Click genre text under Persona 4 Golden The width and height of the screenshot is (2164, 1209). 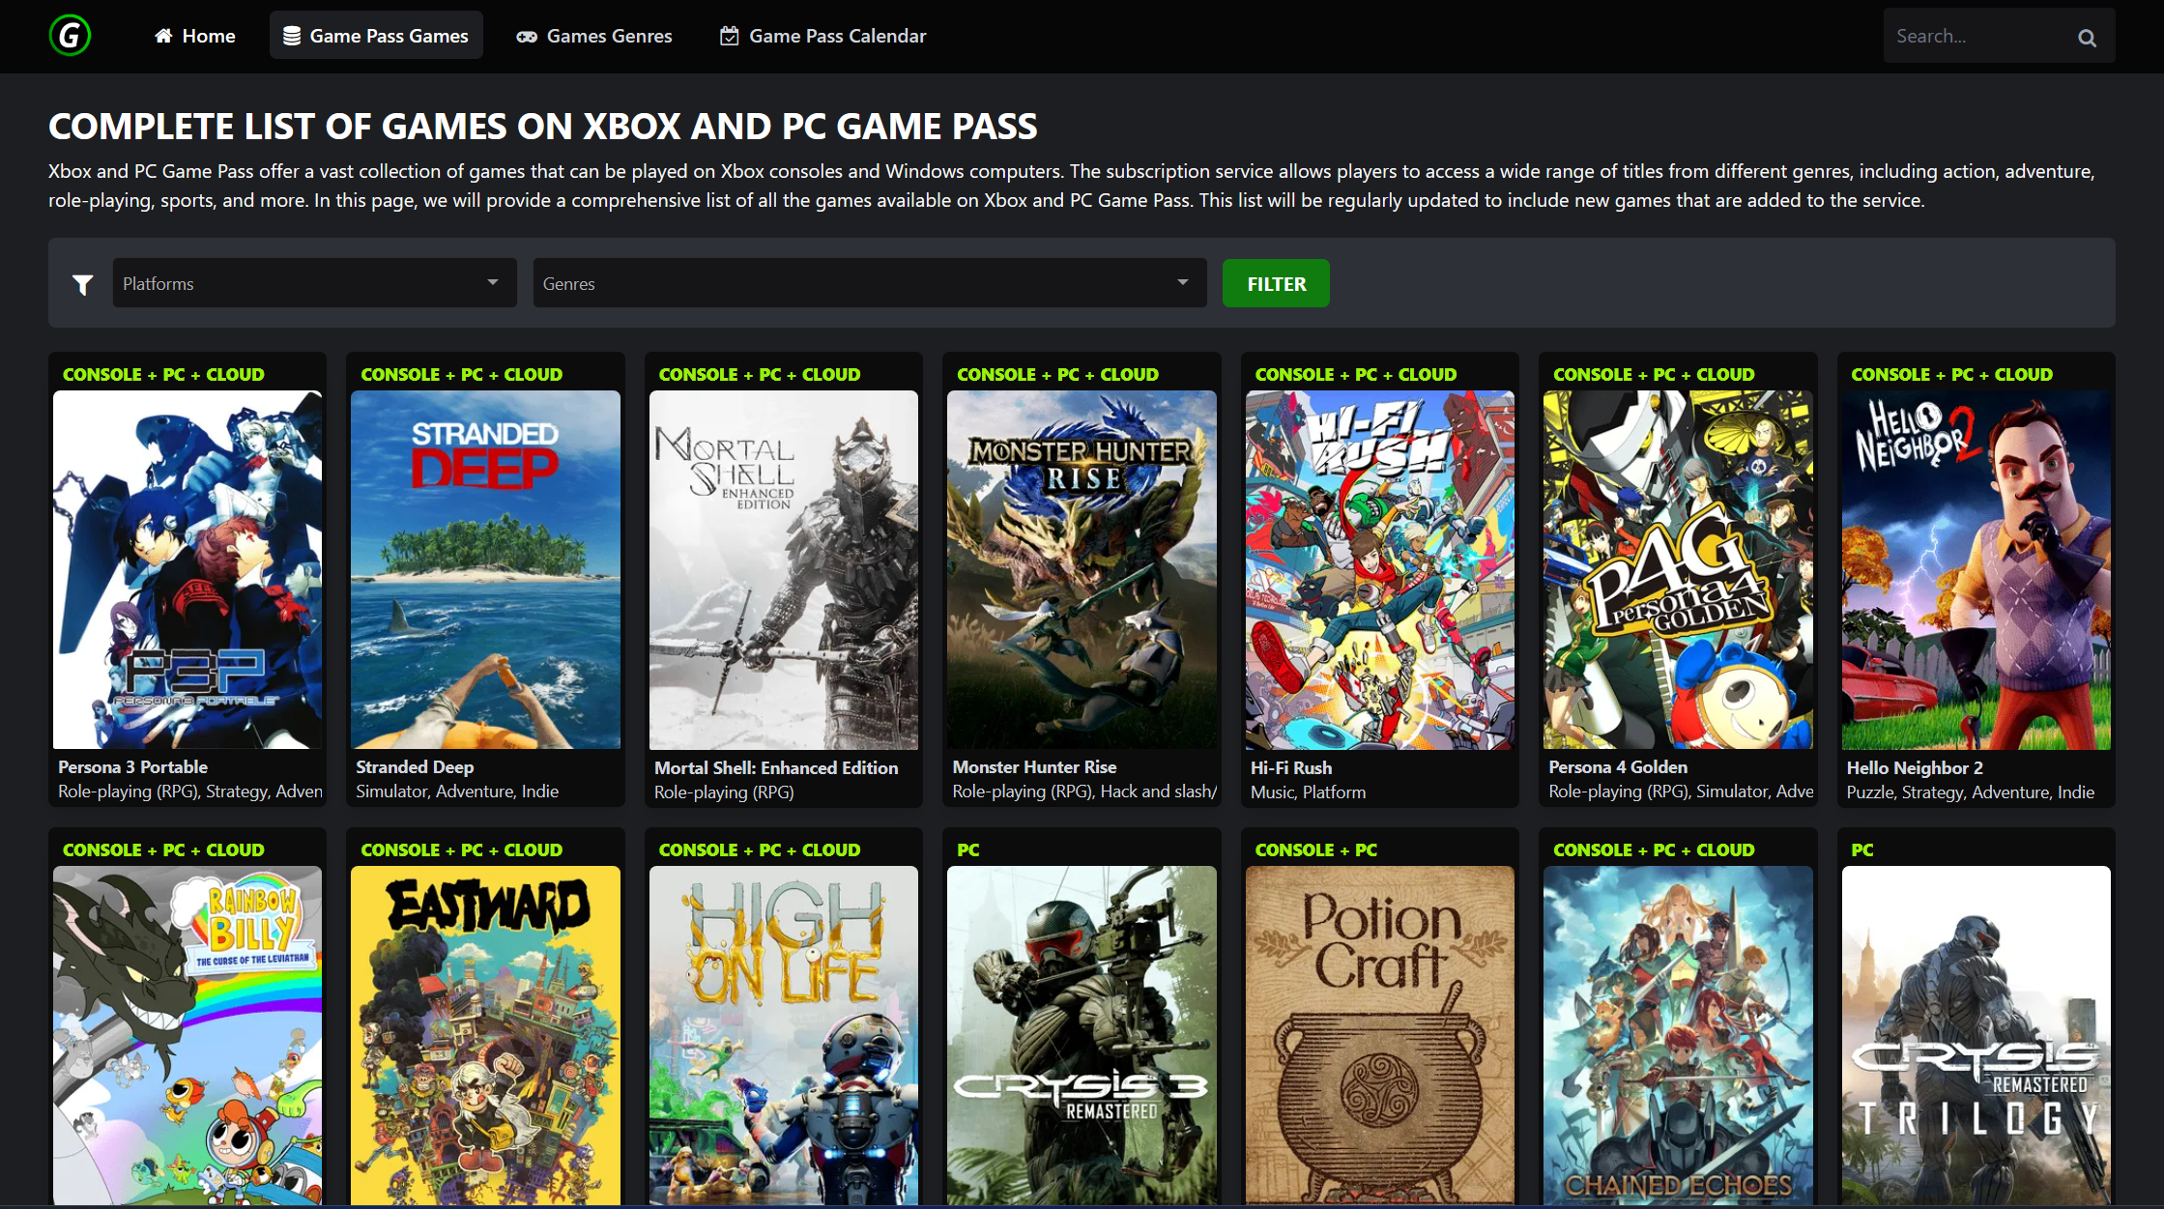click(x=1681, y=792)
